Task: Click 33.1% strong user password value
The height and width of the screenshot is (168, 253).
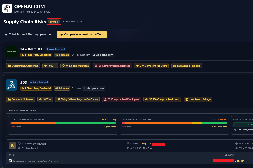Action: pyautogui.click(x=220, y=120)
